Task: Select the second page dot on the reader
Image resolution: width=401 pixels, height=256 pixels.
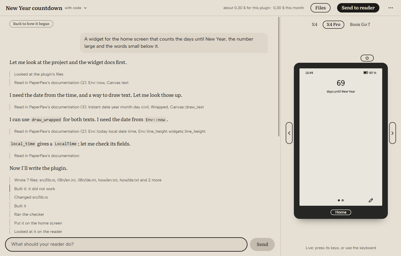Action: click(343, 200)
